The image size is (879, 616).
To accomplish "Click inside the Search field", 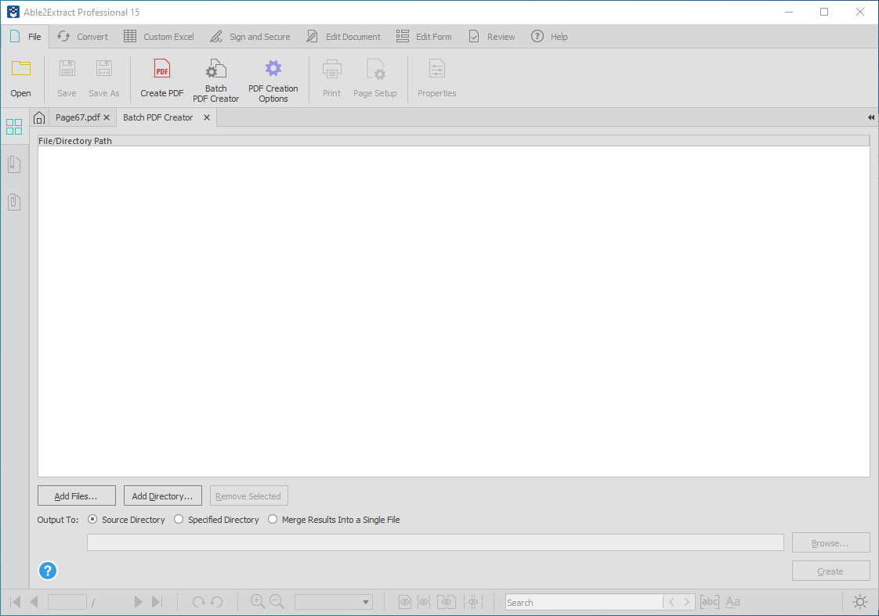I will pyautogui.click(x=584, y=601).
